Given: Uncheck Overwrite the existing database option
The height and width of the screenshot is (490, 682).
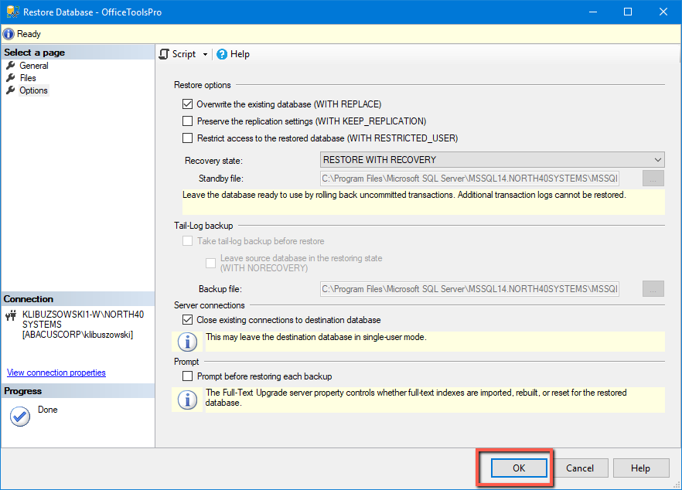Looking at the screenshot, I should (187, 104).
